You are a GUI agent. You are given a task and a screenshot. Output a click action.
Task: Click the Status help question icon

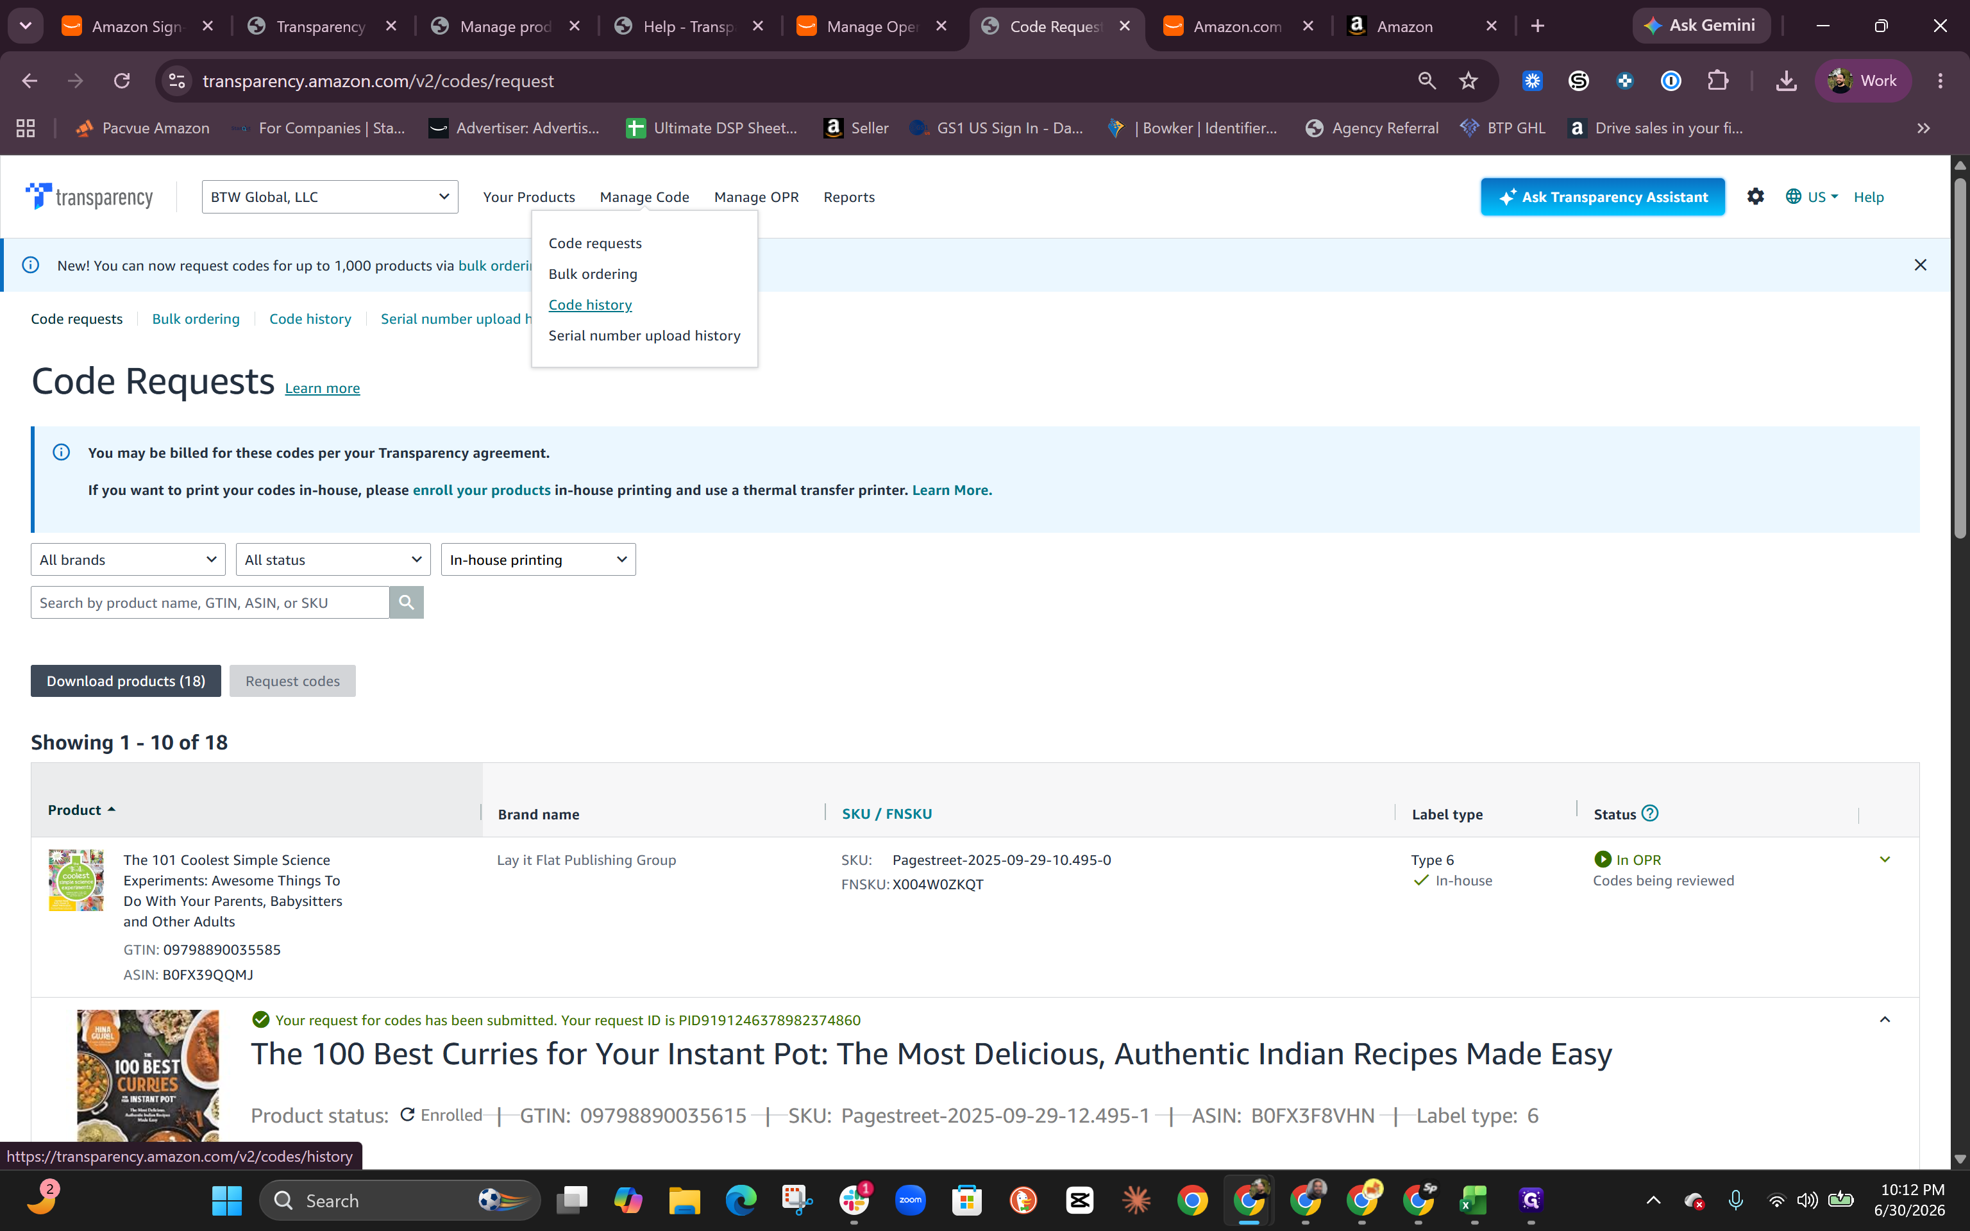(x=1649, y=814)
